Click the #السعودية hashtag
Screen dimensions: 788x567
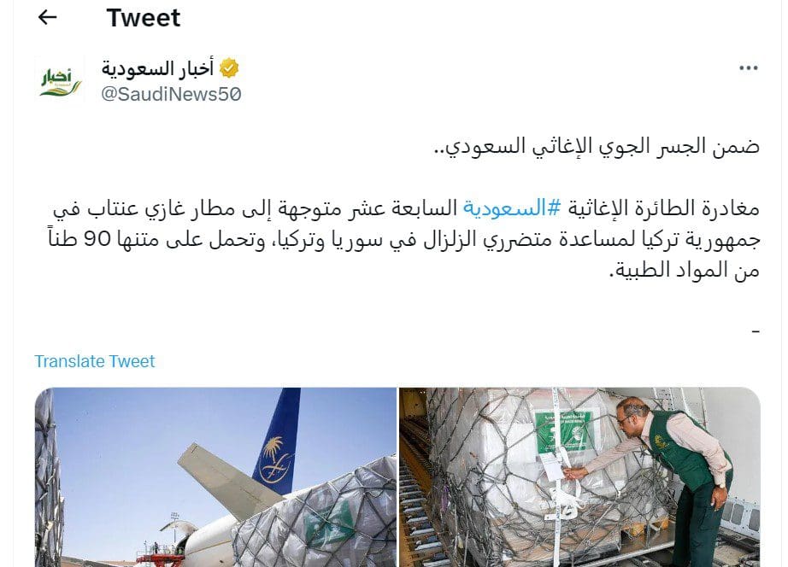(x=512, y=208)
